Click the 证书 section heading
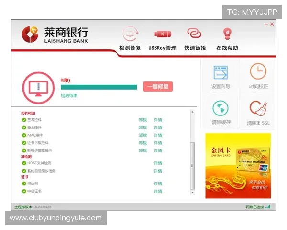The image size is (287, 230). pos(25,177)
